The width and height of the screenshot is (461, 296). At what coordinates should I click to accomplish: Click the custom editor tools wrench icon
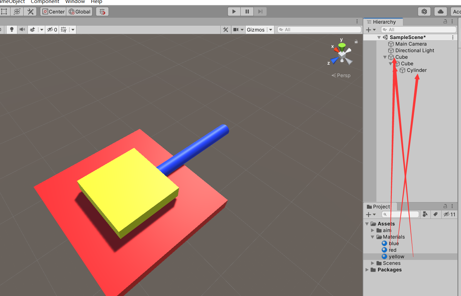[30, 11]
